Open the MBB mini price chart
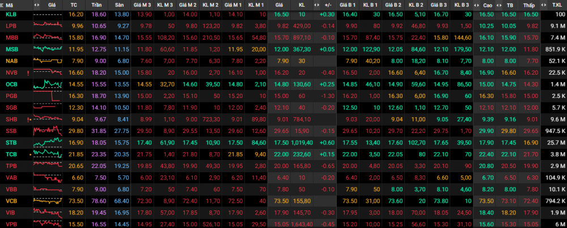This screenshot has height=228, width=567. point(48,37)
